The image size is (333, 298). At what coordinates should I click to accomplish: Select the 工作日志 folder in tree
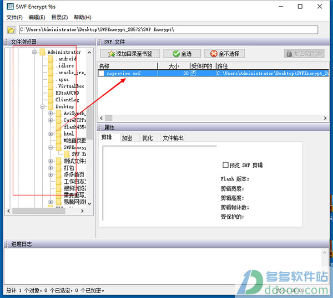click(75, 182)
